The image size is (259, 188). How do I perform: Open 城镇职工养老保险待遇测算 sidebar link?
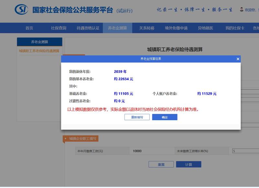pyautogui.click(x=39, y=51)
